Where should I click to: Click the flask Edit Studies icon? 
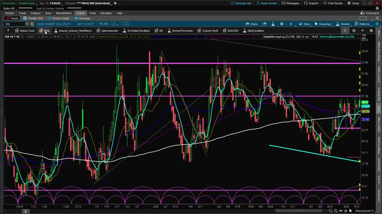(x=273, y=24)
